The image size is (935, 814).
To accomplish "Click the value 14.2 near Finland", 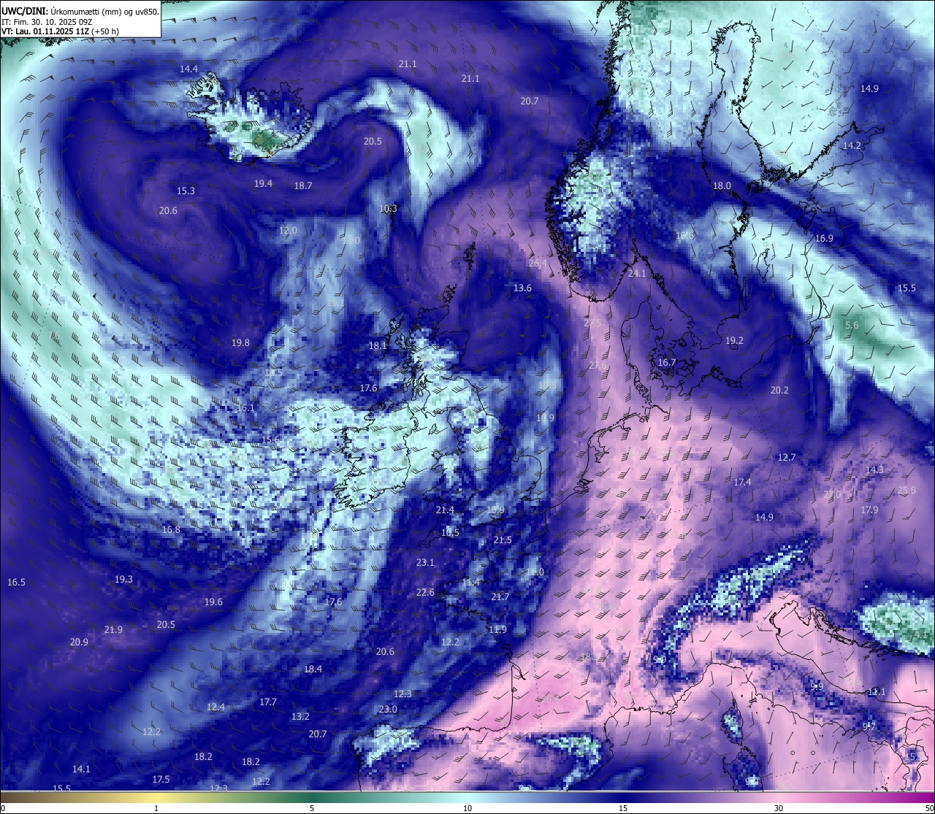I will [x=852, y=145].
